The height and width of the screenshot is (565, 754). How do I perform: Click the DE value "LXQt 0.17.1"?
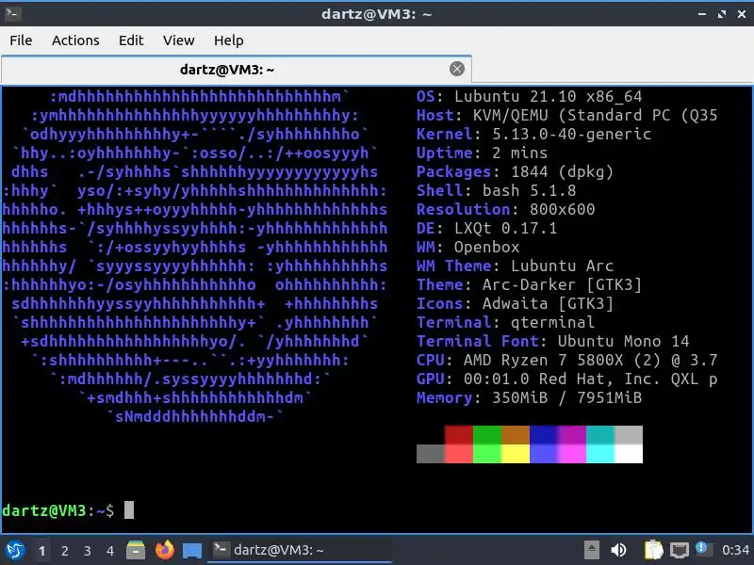click(x=506, y=228)
